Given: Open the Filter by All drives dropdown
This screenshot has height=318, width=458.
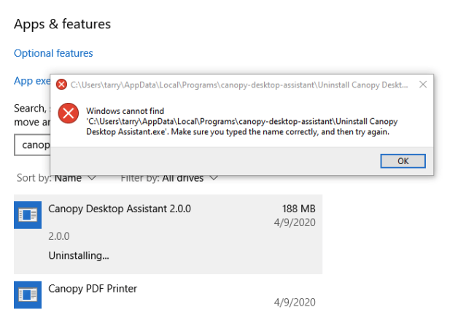Looking at the screenshot, I should 169,179.
